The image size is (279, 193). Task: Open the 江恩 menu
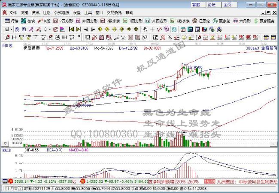[47, 13]
